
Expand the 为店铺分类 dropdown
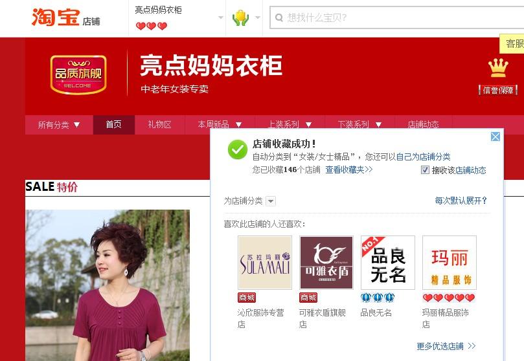click(x=271, y=201)
